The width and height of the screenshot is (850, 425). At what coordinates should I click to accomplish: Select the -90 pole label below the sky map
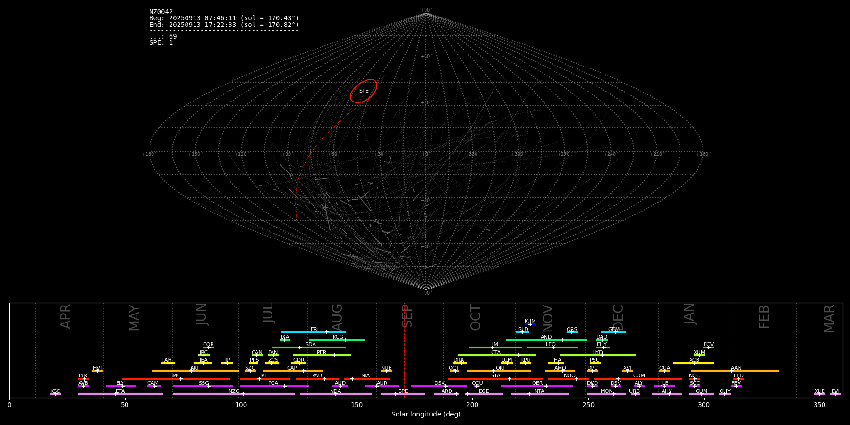[x=426, y=293]
